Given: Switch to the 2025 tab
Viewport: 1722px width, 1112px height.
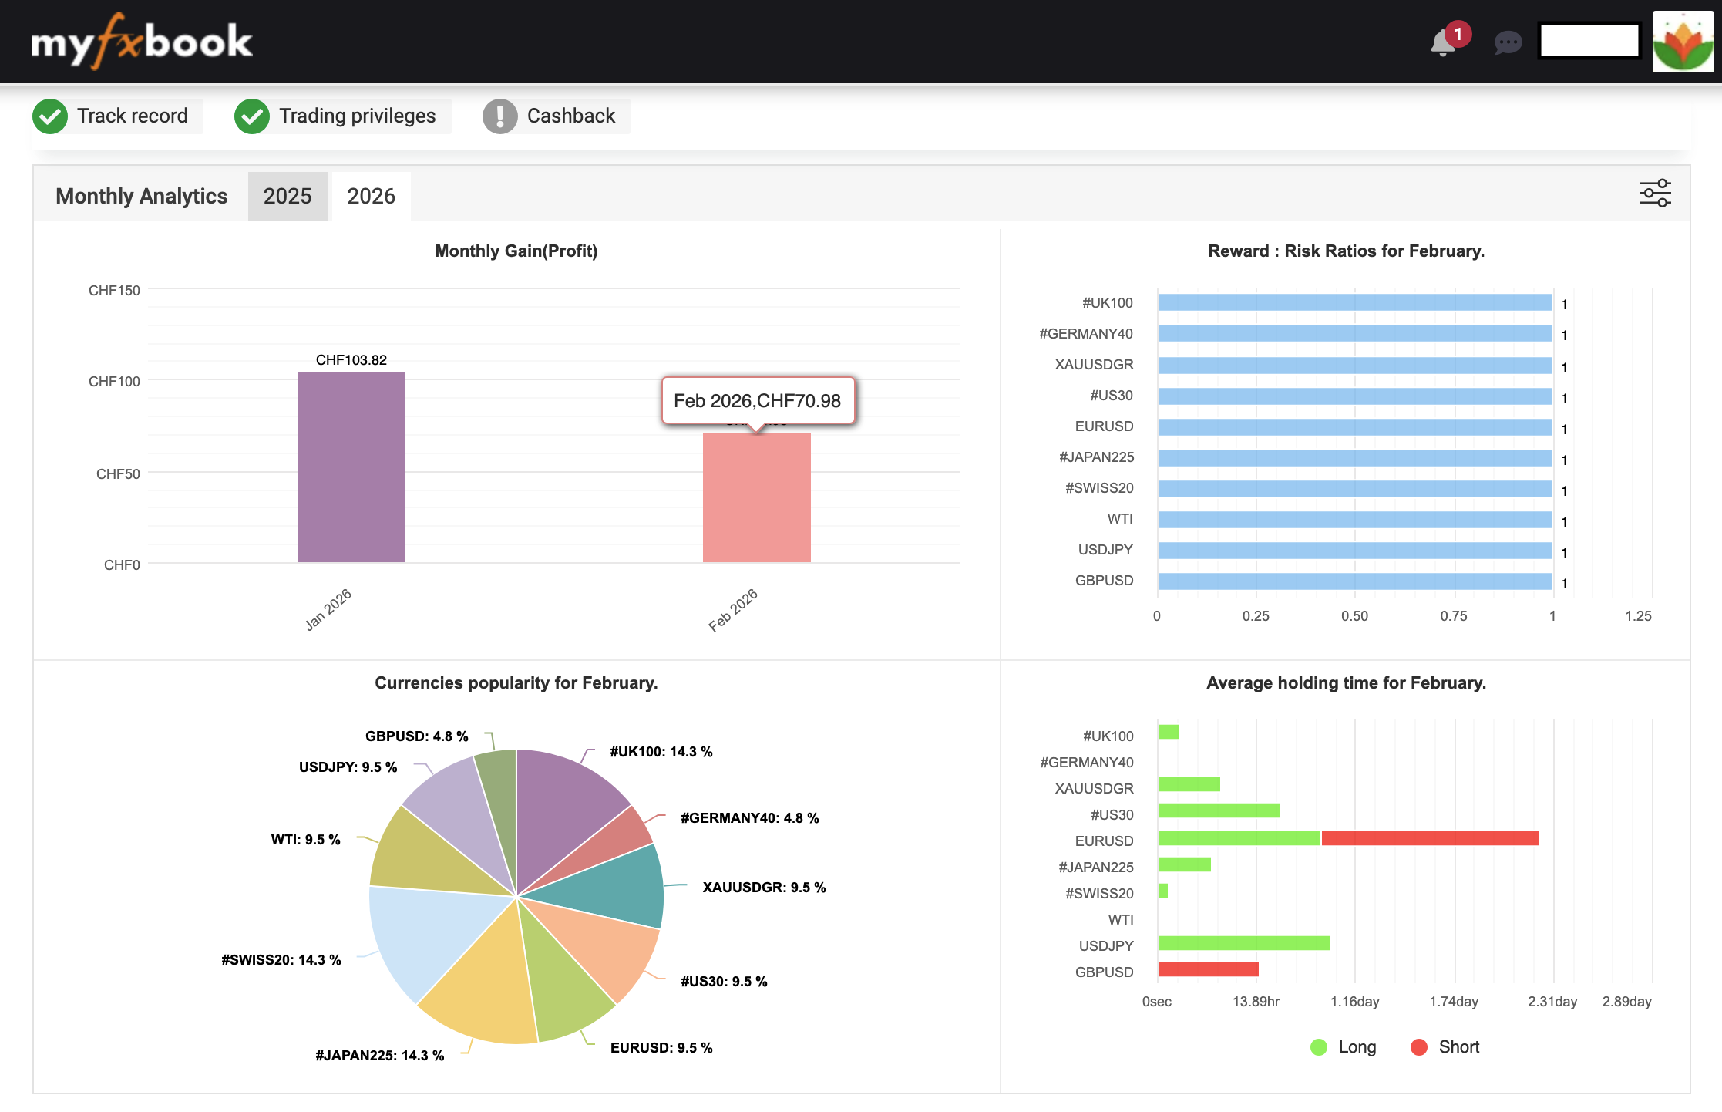Looking at the screenshot, I should 288,197.
